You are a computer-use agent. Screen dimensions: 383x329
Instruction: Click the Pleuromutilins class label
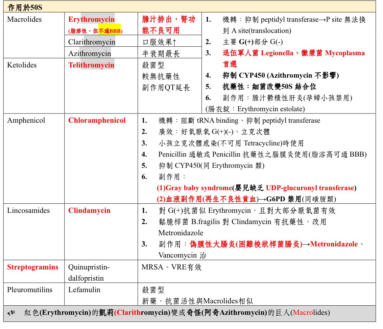[x=30, y=290]
